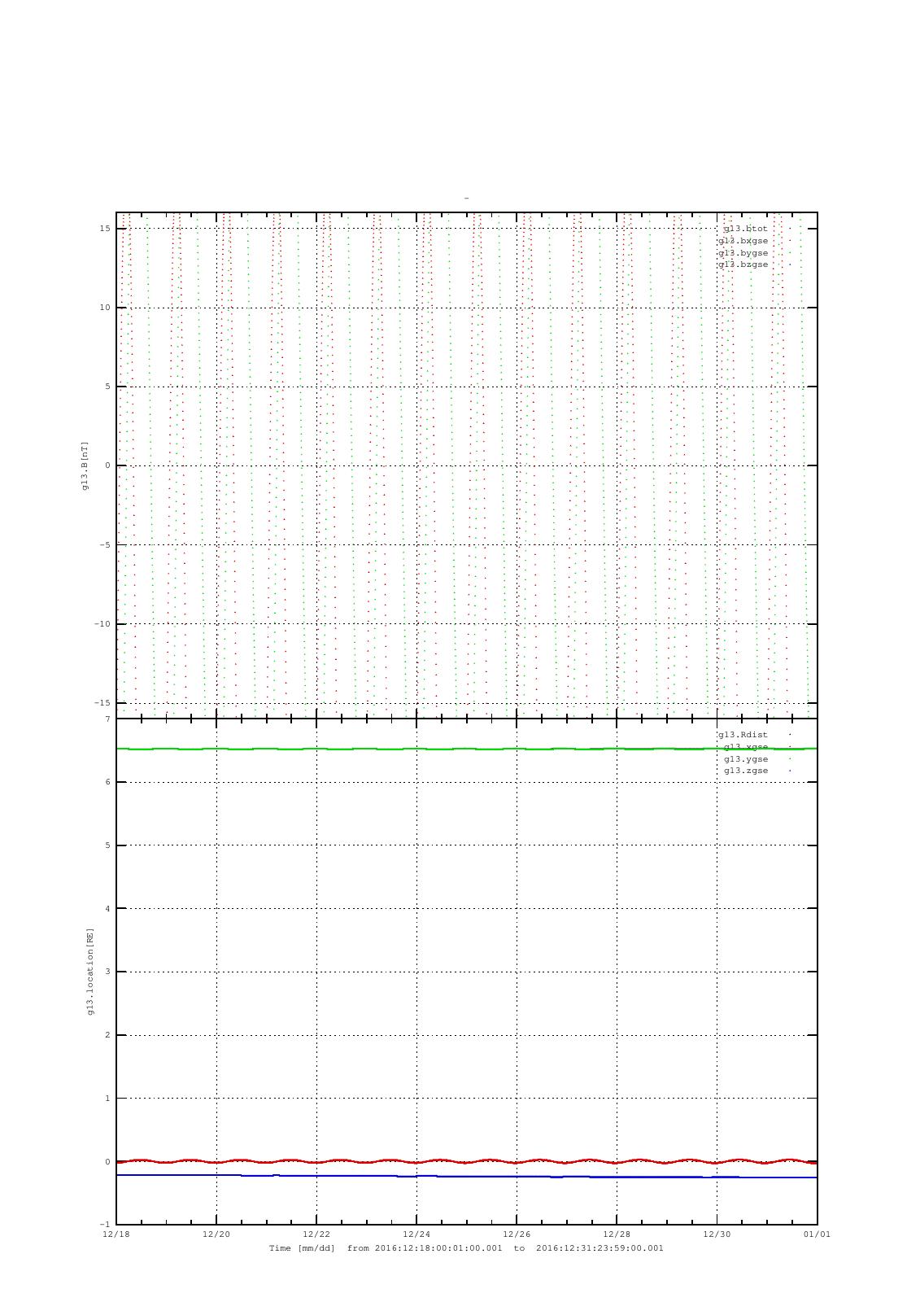Click the wavy red line near 0 RE

(466, 1161)
